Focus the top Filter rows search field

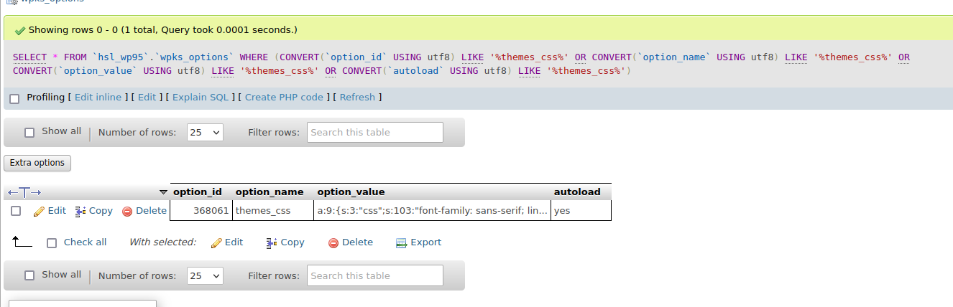[374, 133]
